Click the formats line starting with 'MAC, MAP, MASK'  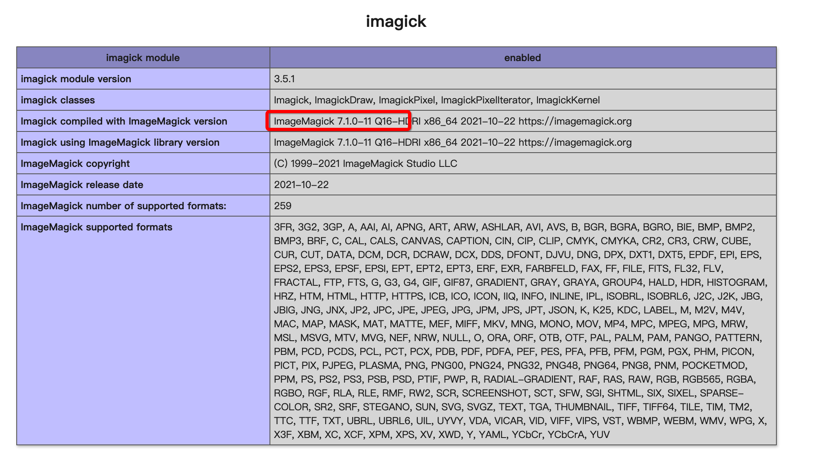(x=511, y=324)
